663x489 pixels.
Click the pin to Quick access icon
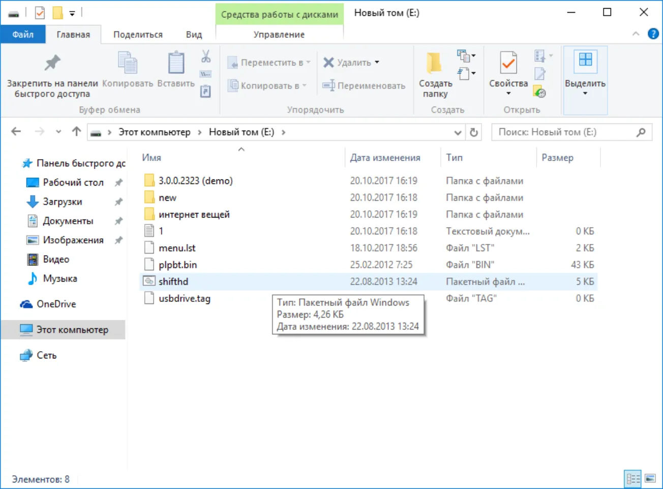tap(52, 63)
